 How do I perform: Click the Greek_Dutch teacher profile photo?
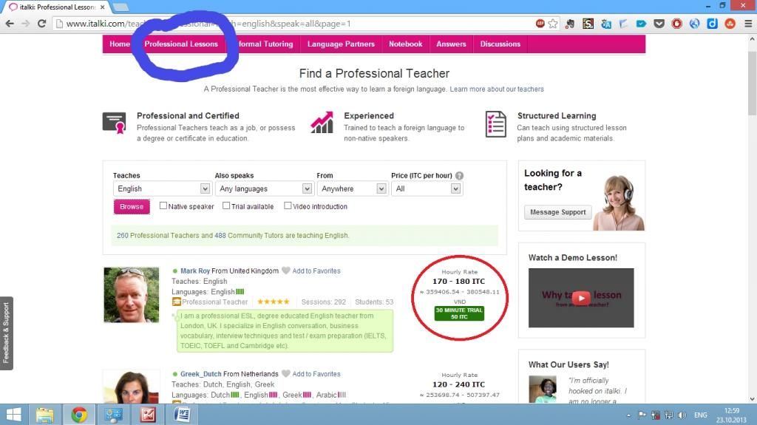point(132,387)
